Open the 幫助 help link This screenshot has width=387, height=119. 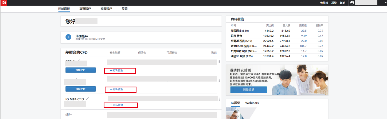342,3
